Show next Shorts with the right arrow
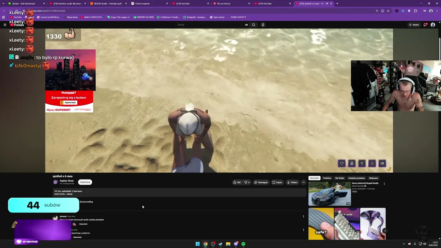Screen dimensions: 441x248 [x=384, y=231]
